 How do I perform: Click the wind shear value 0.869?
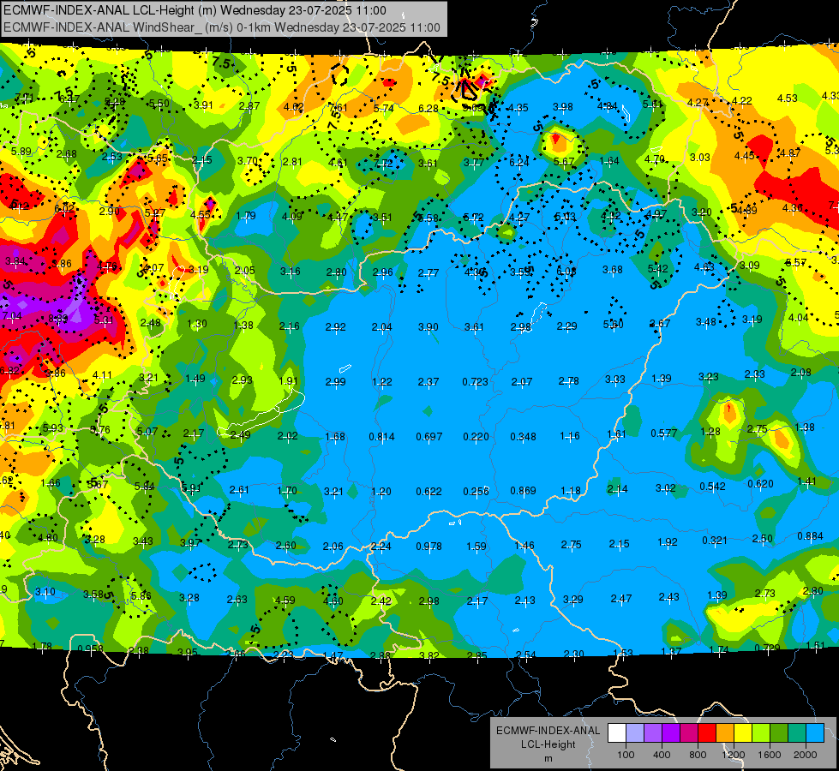click(x=524, y=491)
